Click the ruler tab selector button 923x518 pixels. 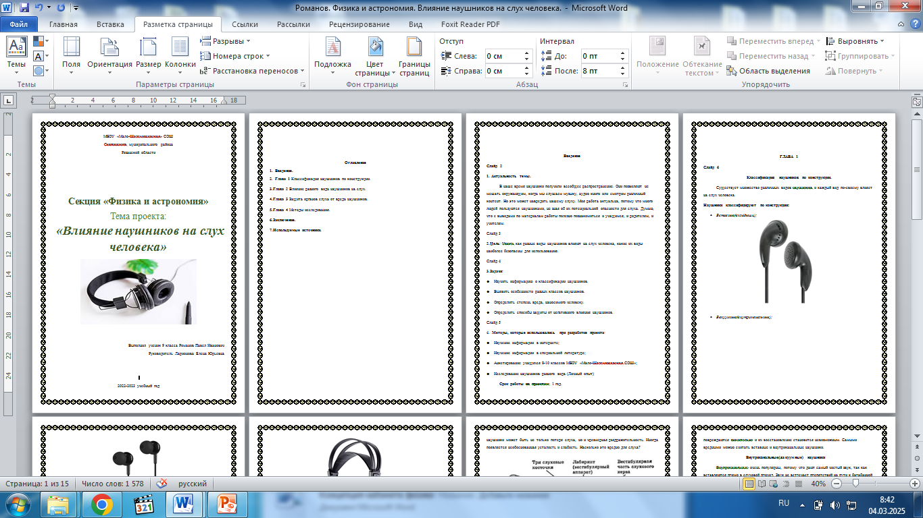9,100
